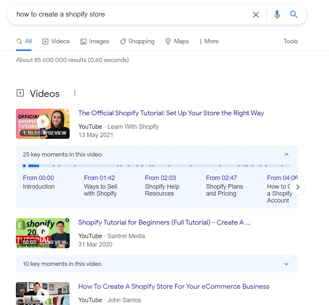Click the Learn With Shopify channel text
This screenshot has height=305, width=329.
[133, 127]
